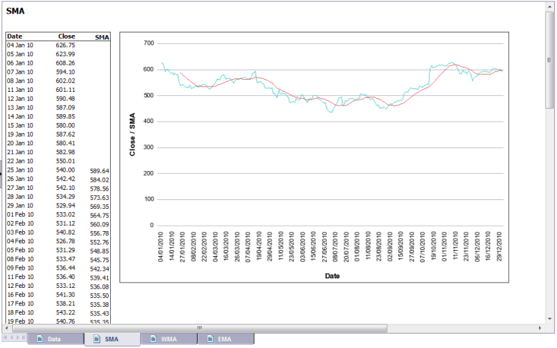Viewport: 557px width, 348px height.
Task: Select the 29 Jan 10 date cell
Action: (x=20, y=205)
